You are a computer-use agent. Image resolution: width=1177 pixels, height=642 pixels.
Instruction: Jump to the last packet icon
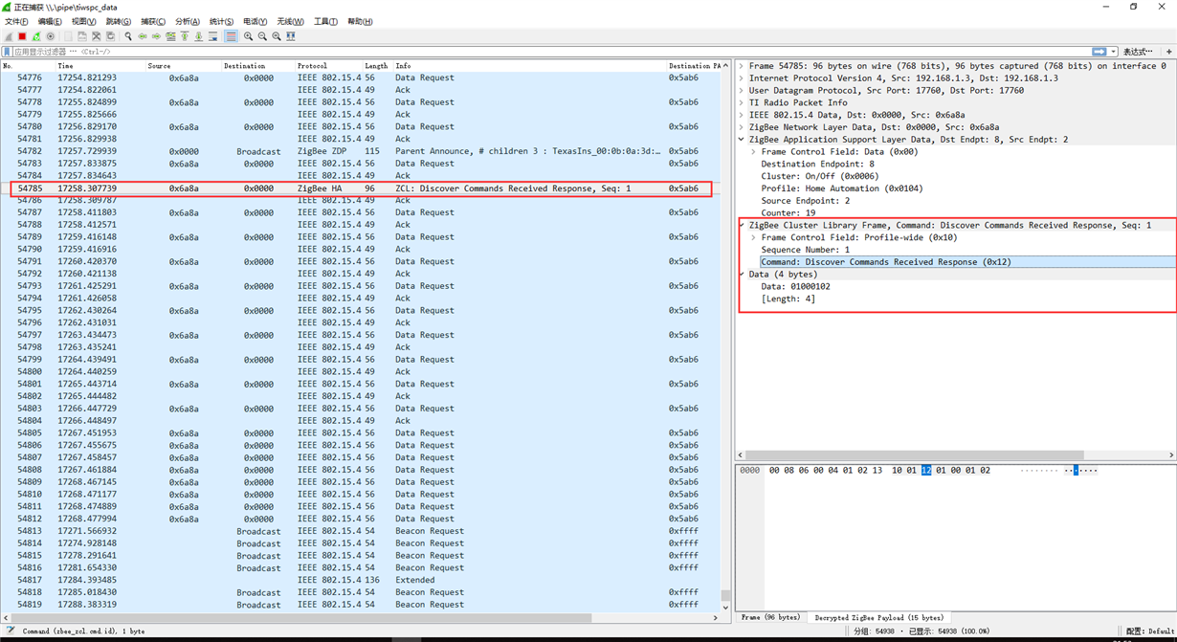[198, 36]
